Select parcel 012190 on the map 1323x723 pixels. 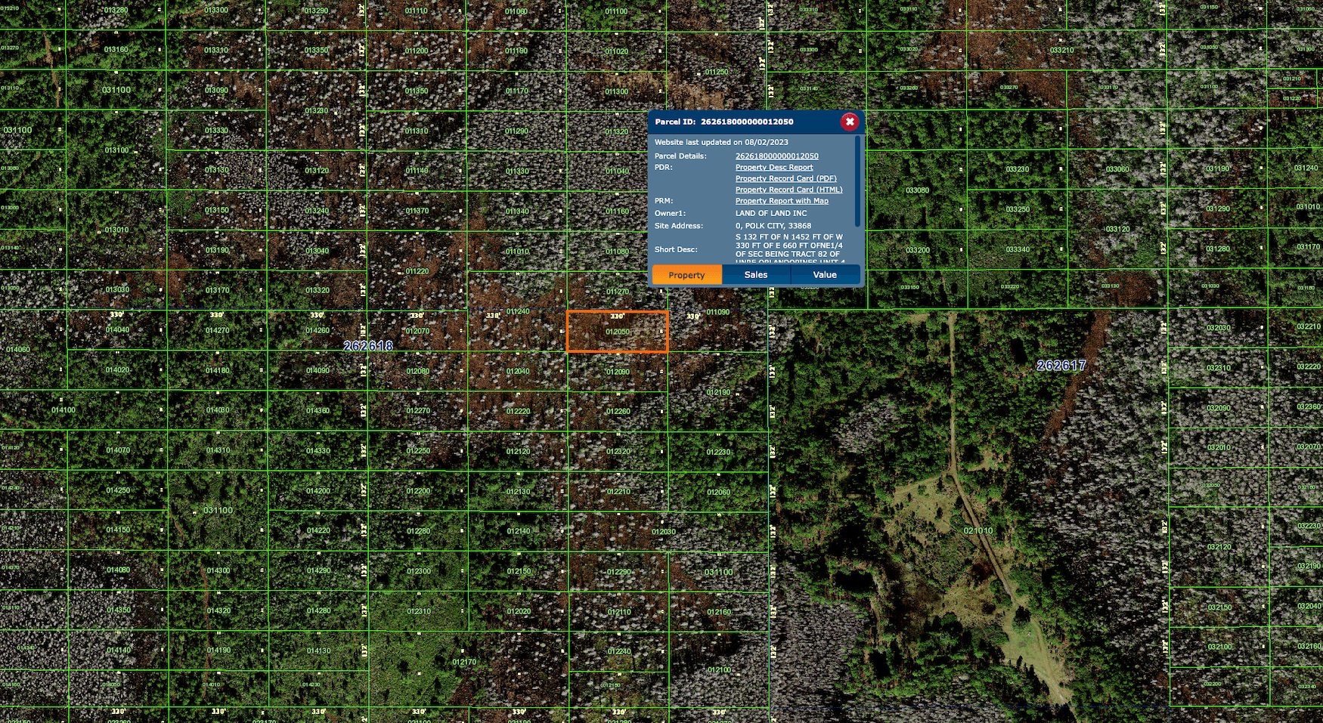[x=718, y=392]
